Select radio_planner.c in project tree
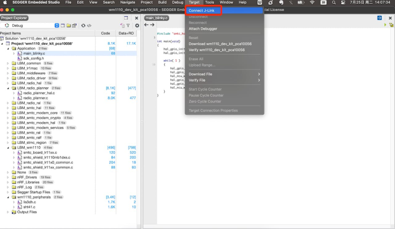The width and height of the screenshot is (395, 229). click(x=36, y=98)
